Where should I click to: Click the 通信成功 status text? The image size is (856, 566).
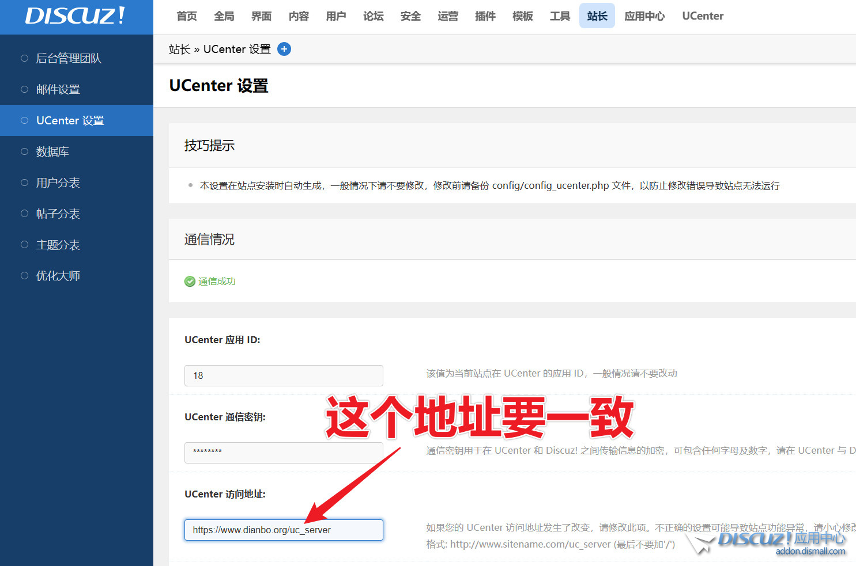[217, 282]
